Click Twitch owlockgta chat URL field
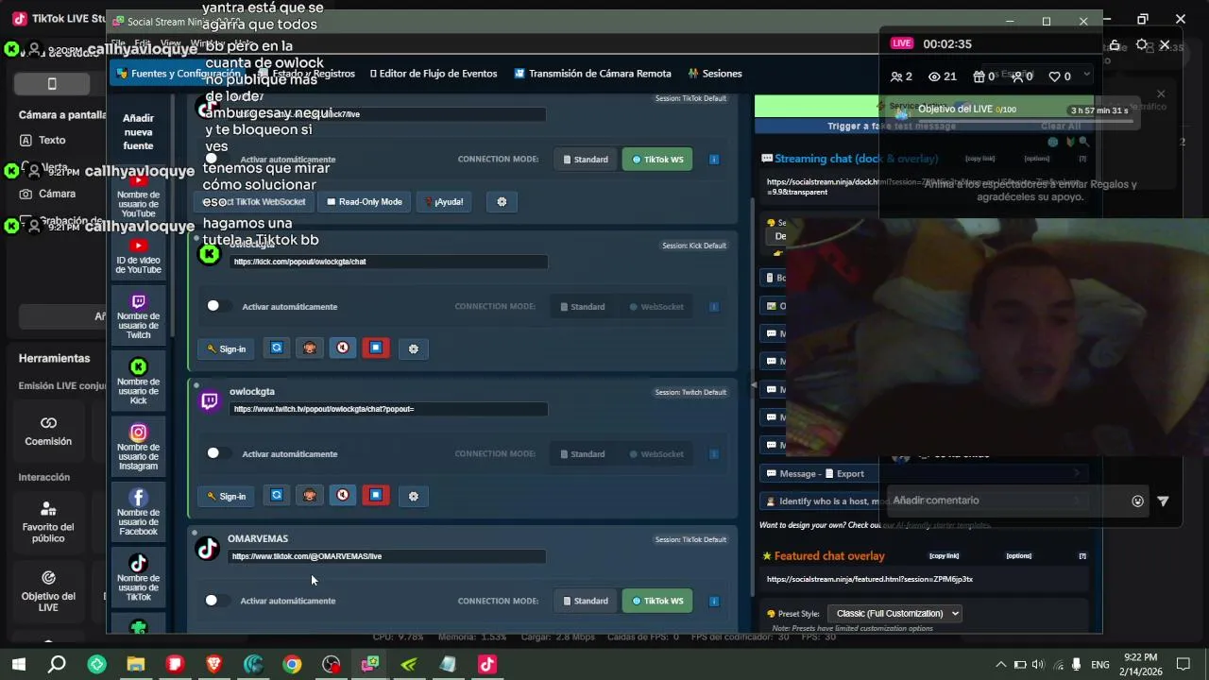 (388, 410)
